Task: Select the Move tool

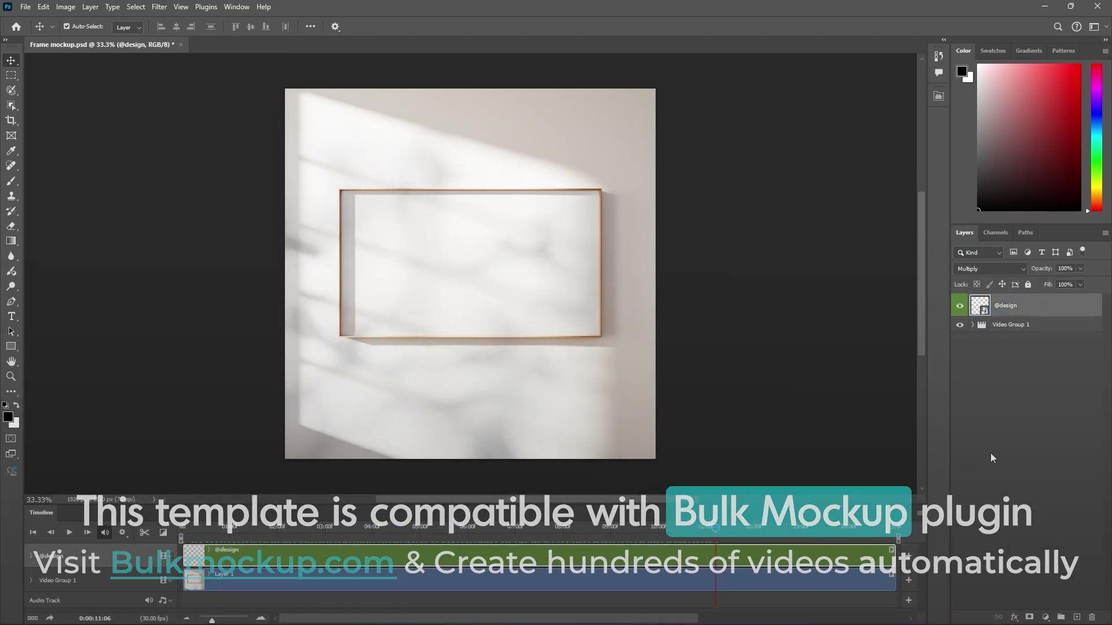Action: [11, 60]
